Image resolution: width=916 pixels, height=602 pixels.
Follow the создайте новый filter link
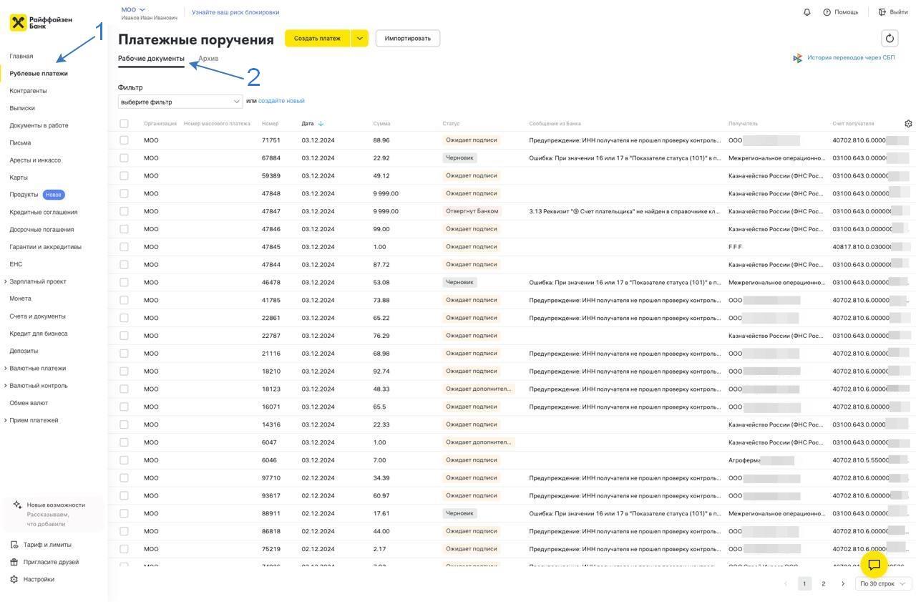tap(281, 101)
